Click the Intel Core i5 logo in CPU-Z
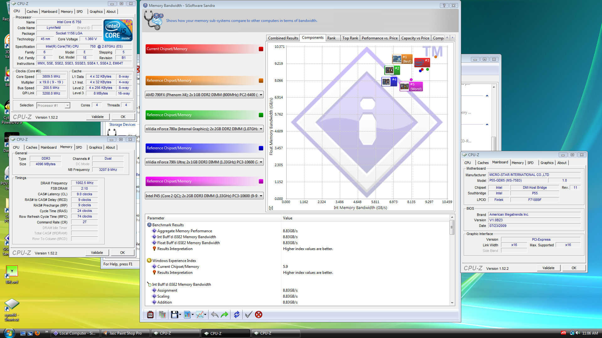This screenshot has height=338, width=602. (x=118, y=30)
